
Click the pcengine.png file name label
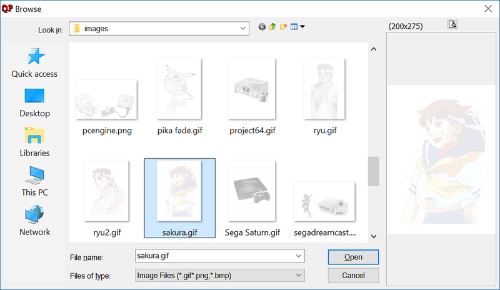(x=107, y=131)
